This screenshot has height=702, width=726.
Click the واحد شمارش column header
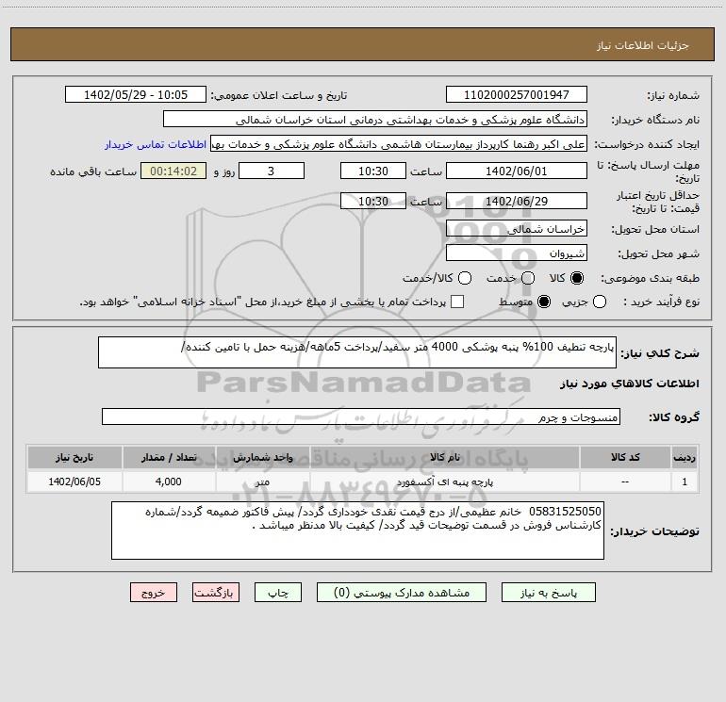point(262,458)
